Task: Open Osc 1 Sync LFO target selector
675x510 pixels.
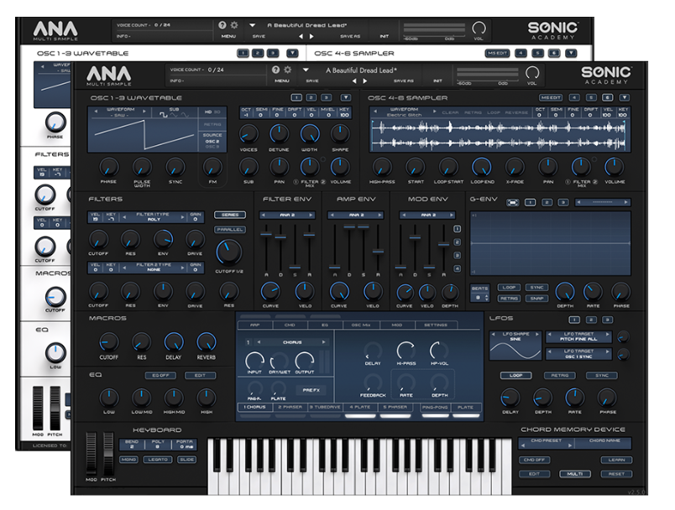Action: coord(578,354)
